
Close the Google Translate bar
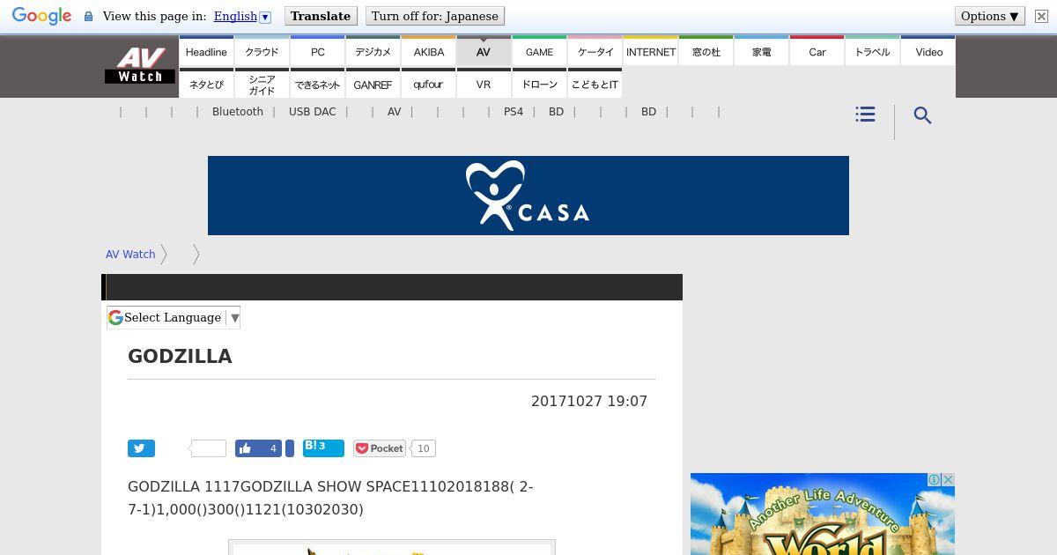click(x=1041, y=16)
